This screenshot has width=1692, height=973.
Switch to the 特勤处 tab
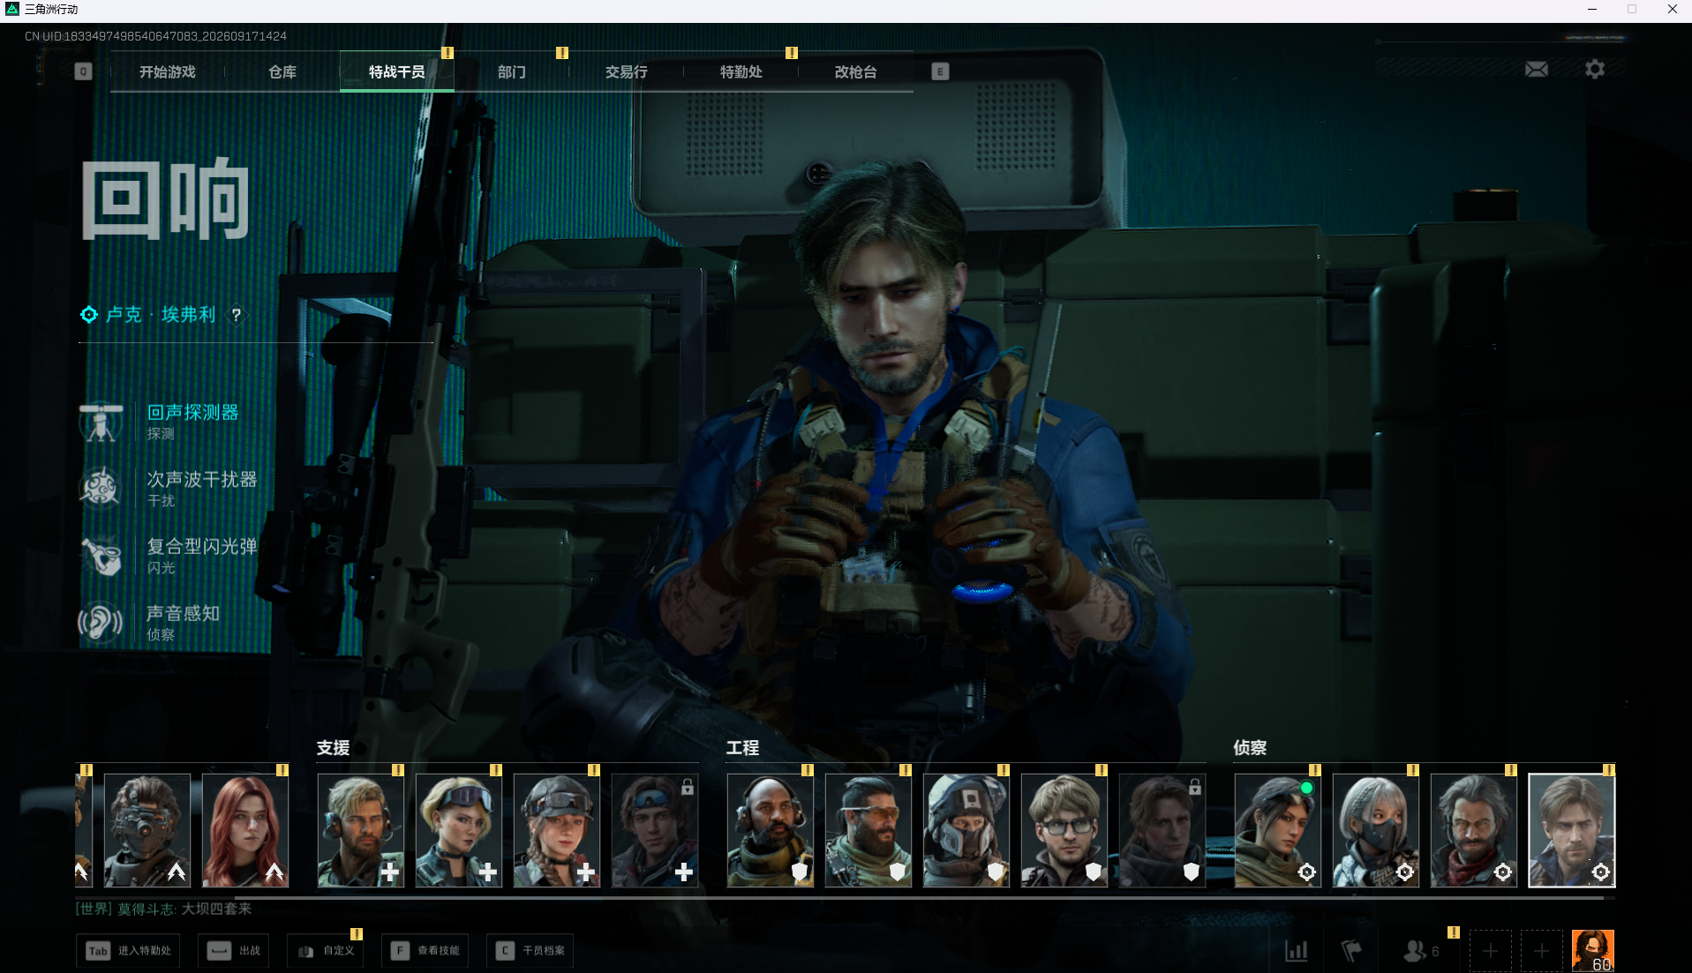coord(741,72)
